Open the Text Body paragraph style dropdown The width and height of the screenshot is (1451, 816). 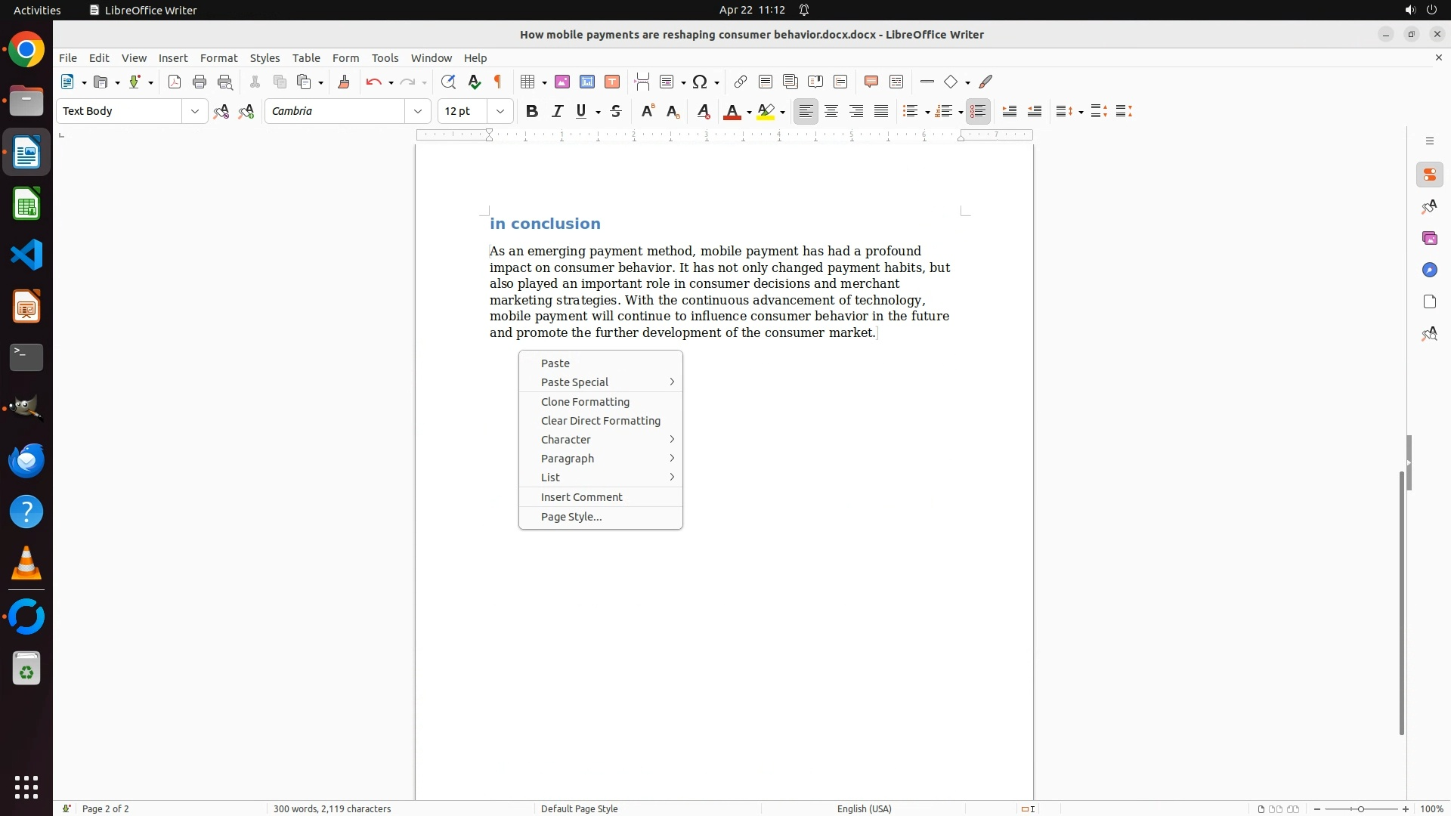(194, 111)
